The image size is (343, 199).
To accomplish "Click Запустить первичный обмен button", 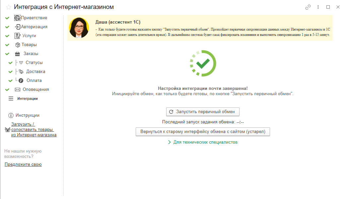I will pyautogui.click(x=203, y=112).
